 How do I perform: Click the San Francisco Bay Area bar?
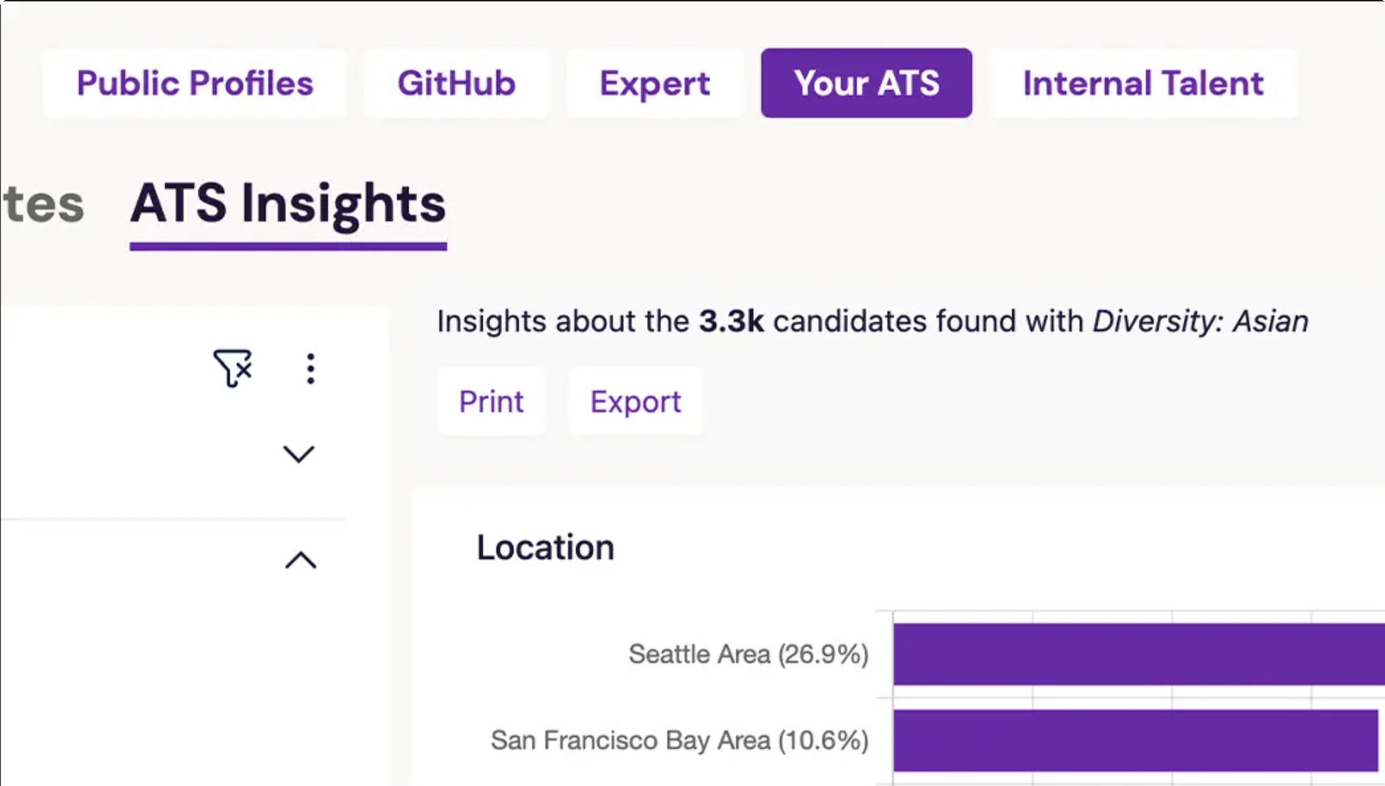click(1136, 740)
